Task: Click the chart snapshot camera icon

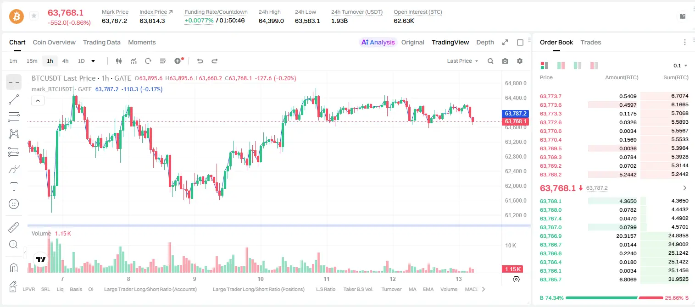Action: pyautogui.click(x=505, y=61)
